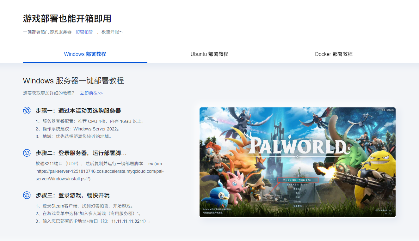Click the example address line 11.11.11.11:8211

(94, 221)
